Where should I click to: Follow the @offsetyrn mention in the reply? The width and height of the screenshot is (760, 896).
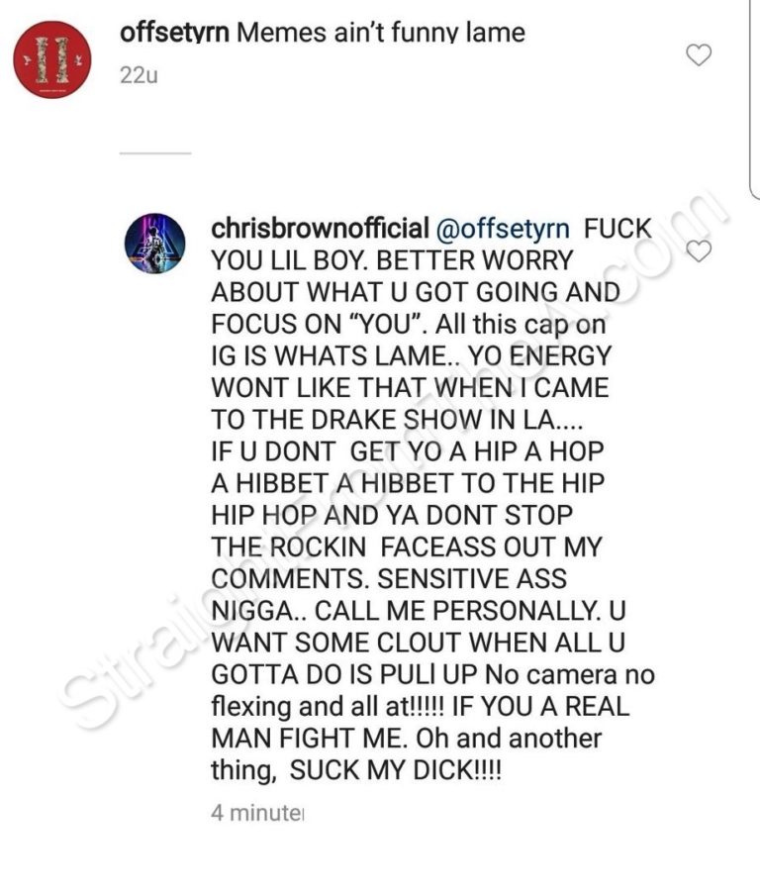503,229
